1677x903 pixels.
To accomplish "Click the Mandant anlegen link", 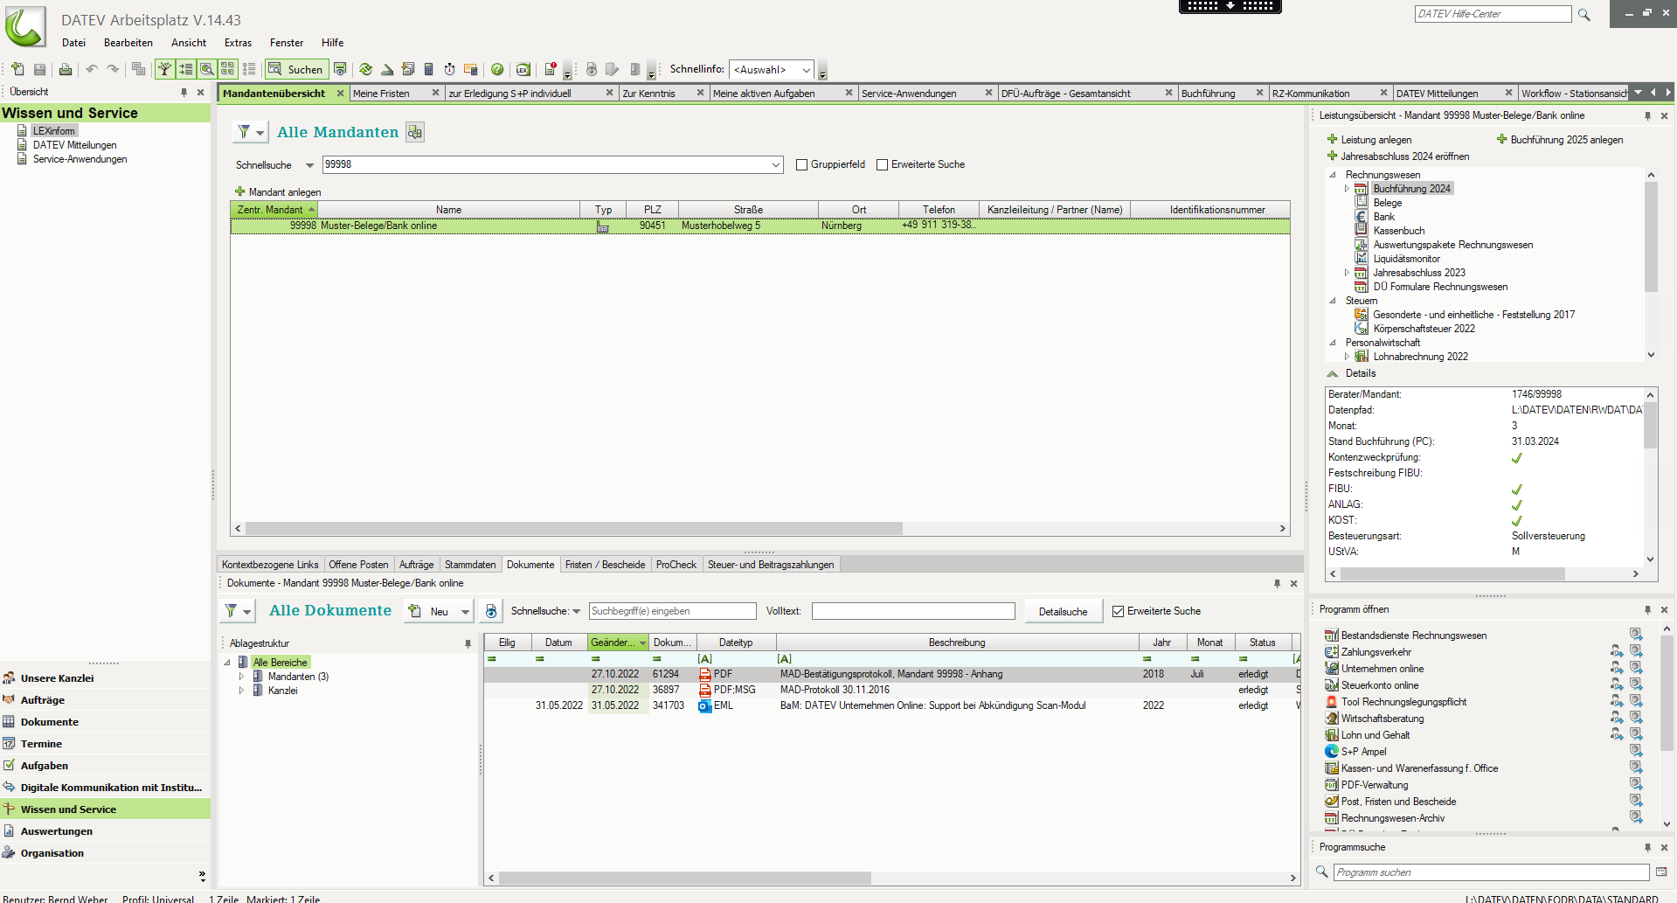I will coord(284,192).
